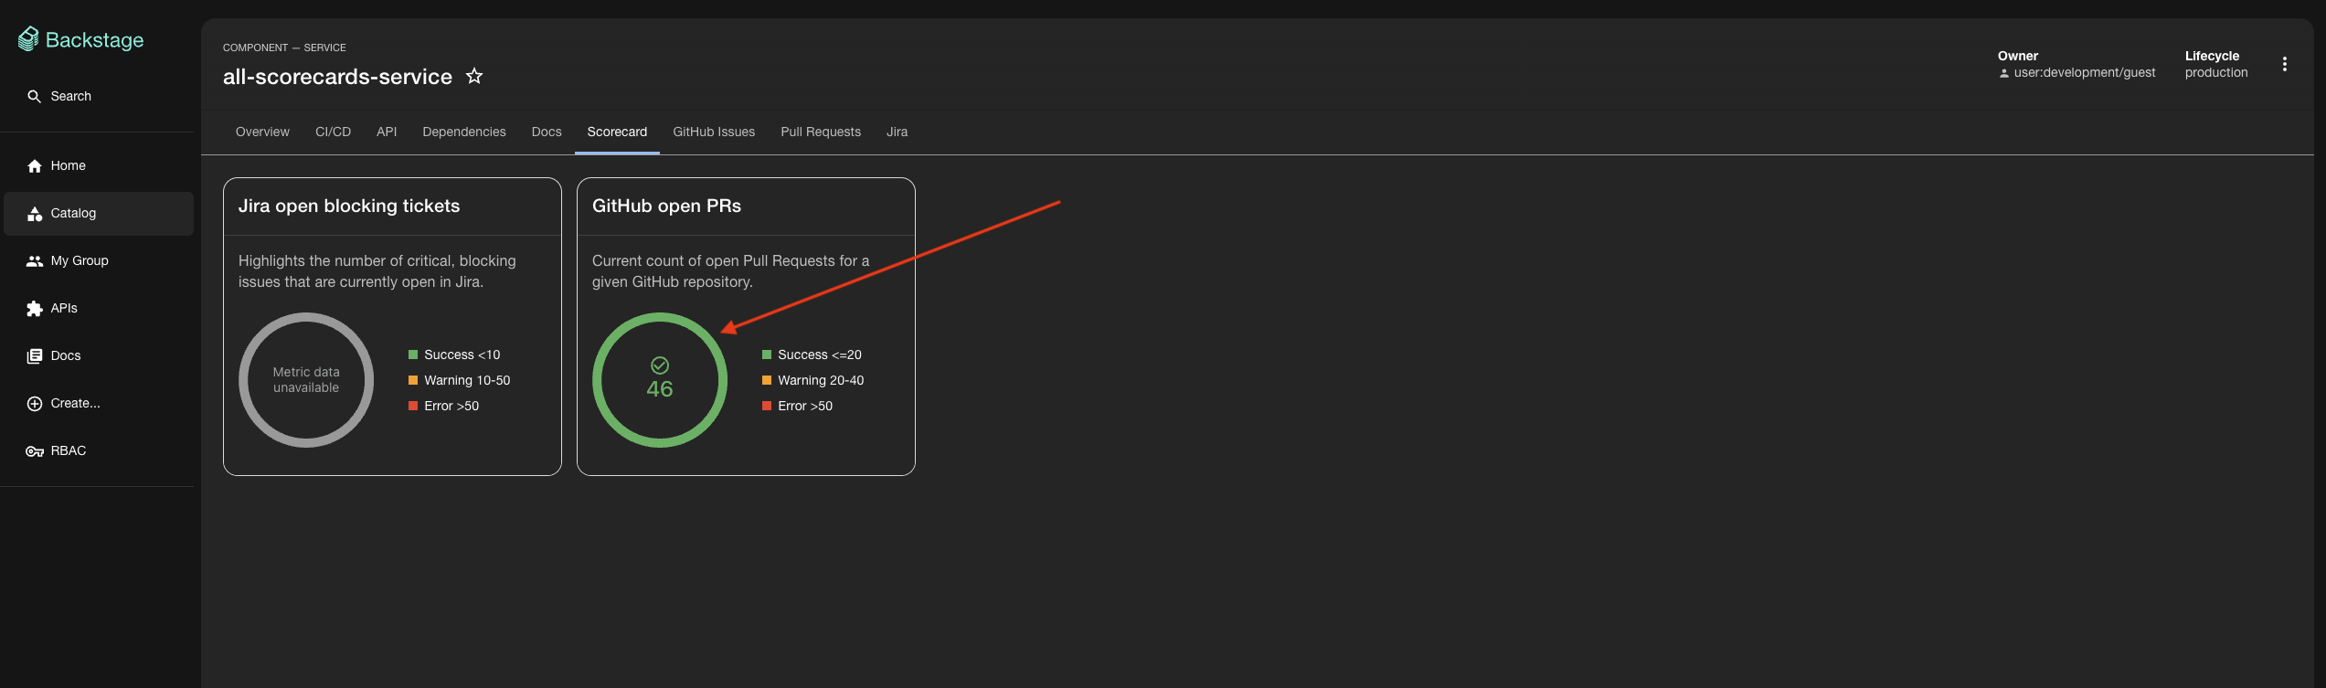Screen dimensions: 2326x688
Task: Click the Backstage logo in the sidebar
Action: click(x=80, y=39)
